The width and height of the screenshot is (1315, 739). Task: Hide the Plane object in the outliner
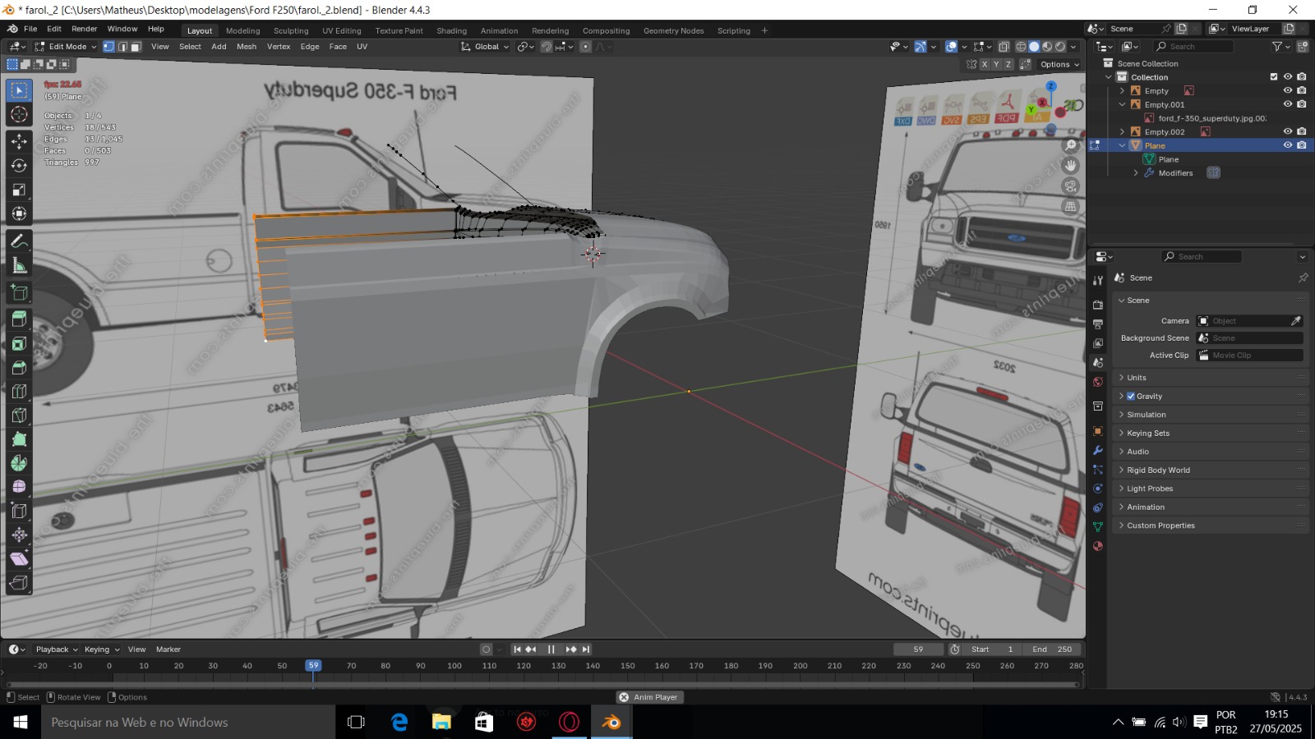click(x=1288, y=145)
